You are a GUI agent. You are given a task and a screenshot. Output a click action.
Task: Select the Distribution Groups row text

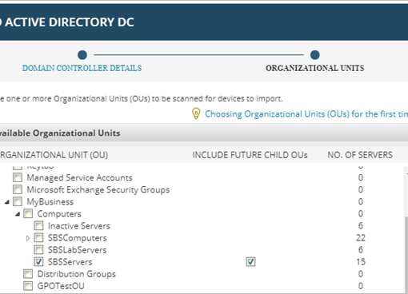click(77, 274)
